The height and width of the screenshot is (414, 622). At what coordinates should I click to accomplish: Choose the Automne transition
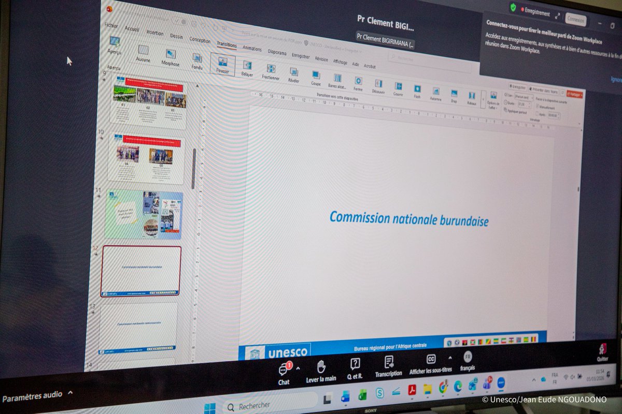coord(436,94)
